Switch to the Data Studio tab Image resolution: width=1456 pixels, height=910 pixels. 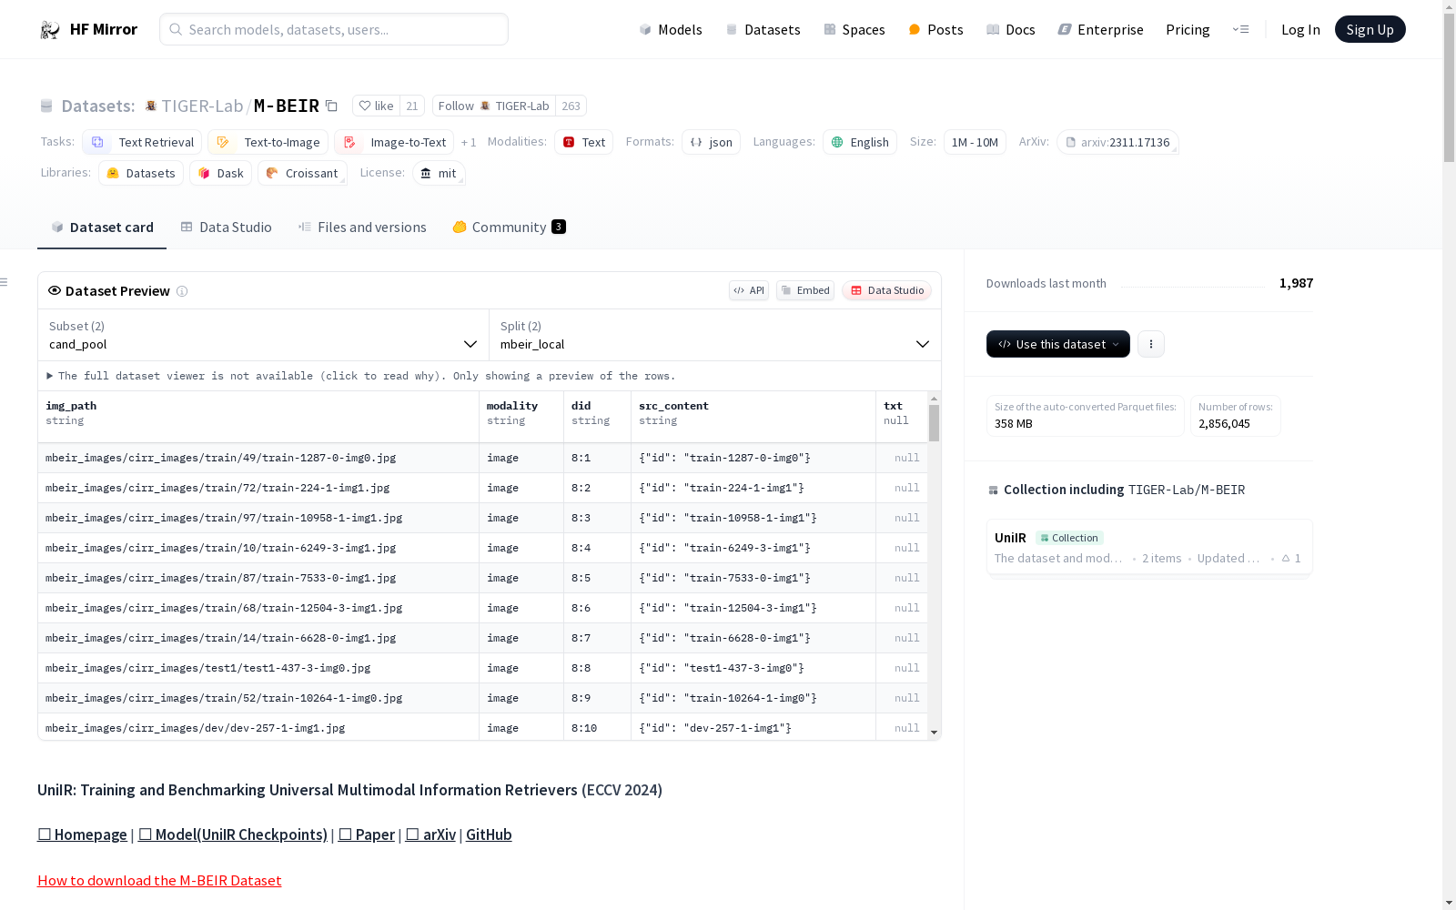[226, 227]
